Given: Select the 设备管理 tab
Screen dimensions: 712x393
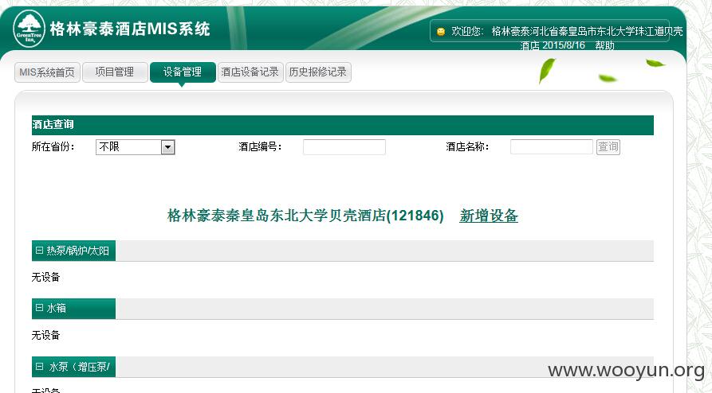Looking at the screenshot, I should point(183,72).
